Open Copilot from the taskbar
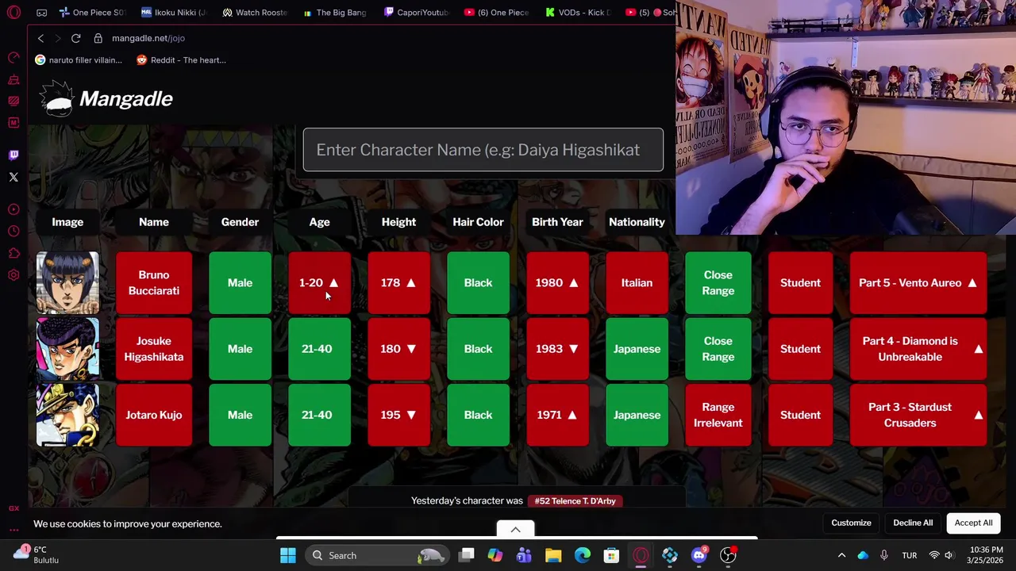Viewport: 1016px width, 571px height. pos(495,555)
